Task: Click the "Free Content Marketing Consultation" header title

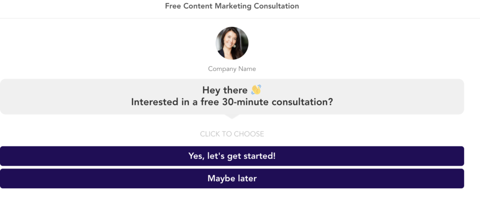Action: (x=232, y=6)
